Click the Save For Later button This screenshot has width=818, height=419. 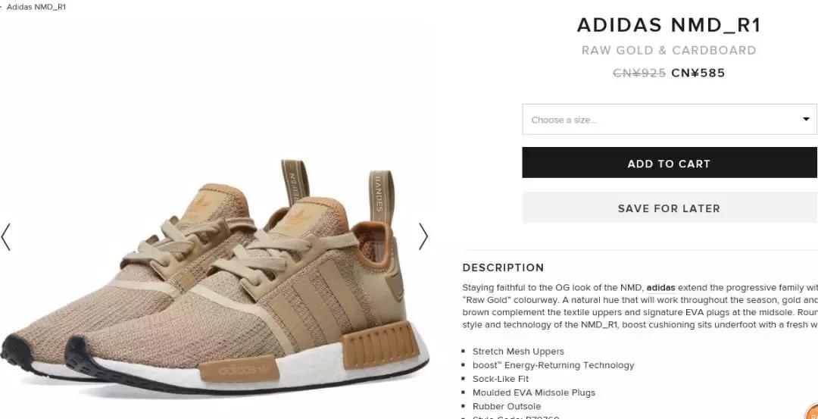tap(670, 208)
